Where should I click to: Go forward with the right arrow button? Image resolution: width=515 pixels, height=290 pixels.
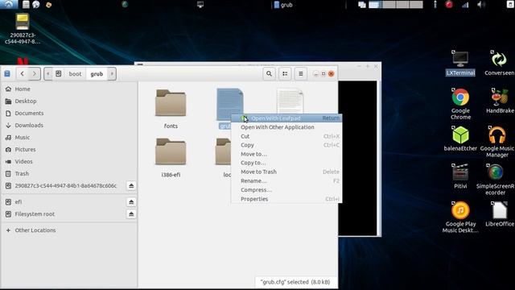tap(35, 73)
